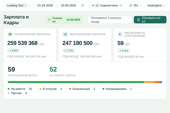This screenshot has height=113, width=170.
Task: Click the blue Командировка legend dot
Action: pyautogui.click(x=103, y=89)
